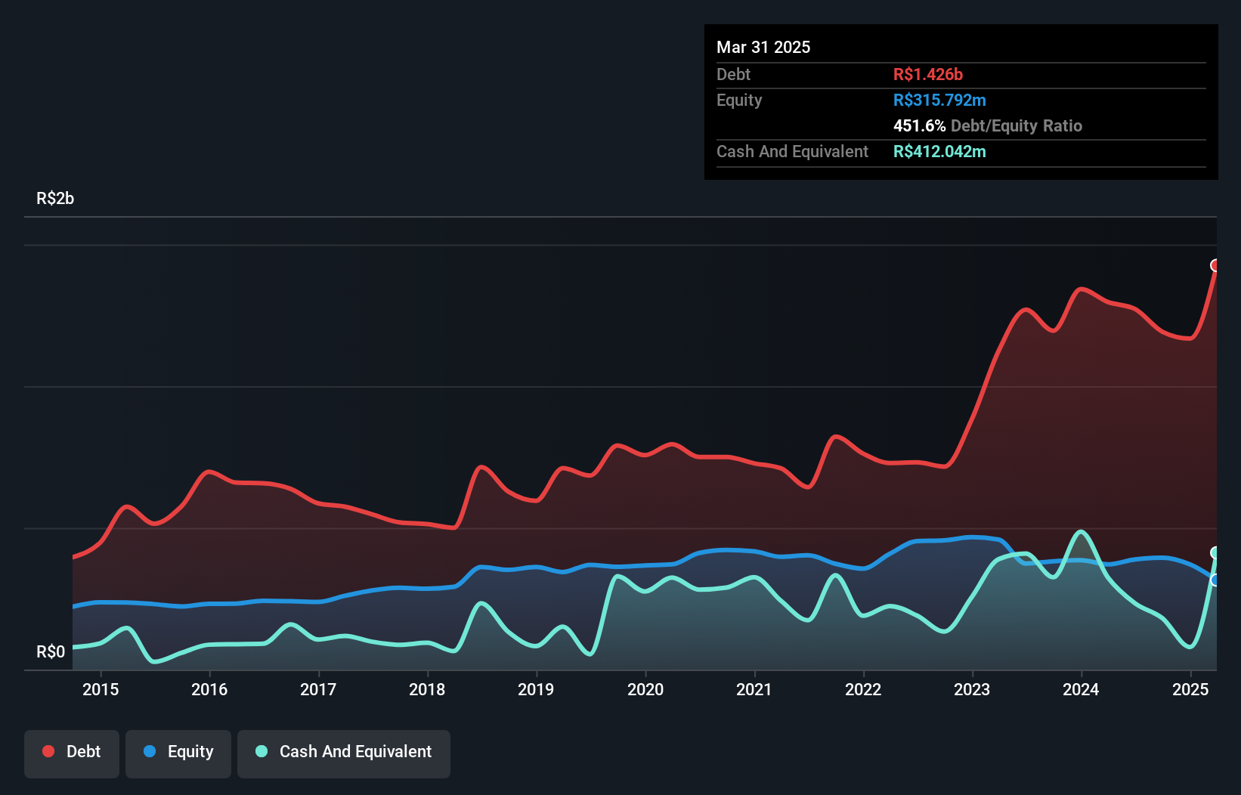
Task: Select the 2022 x-axis label
Action: click(x=863, y=689)
